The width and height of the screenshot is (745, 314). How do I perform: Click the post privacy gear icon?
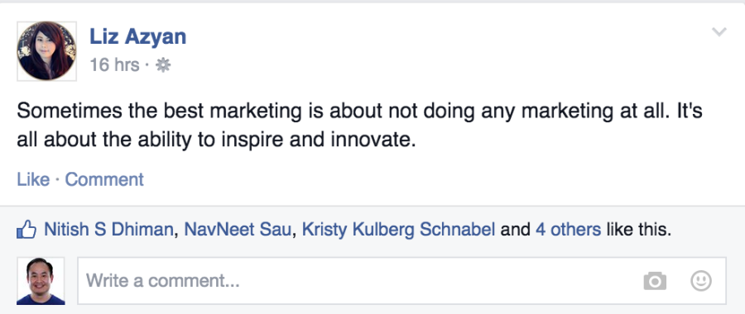coord(163,65)
